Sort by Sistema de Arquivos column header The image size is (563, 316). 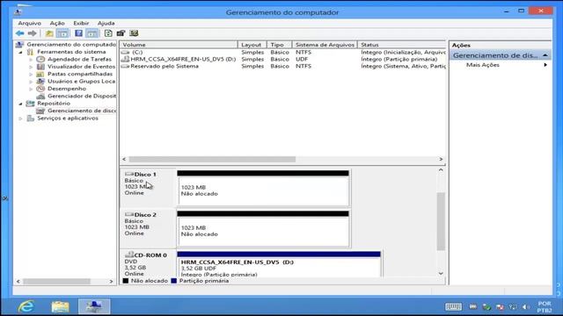pos(325,45)
